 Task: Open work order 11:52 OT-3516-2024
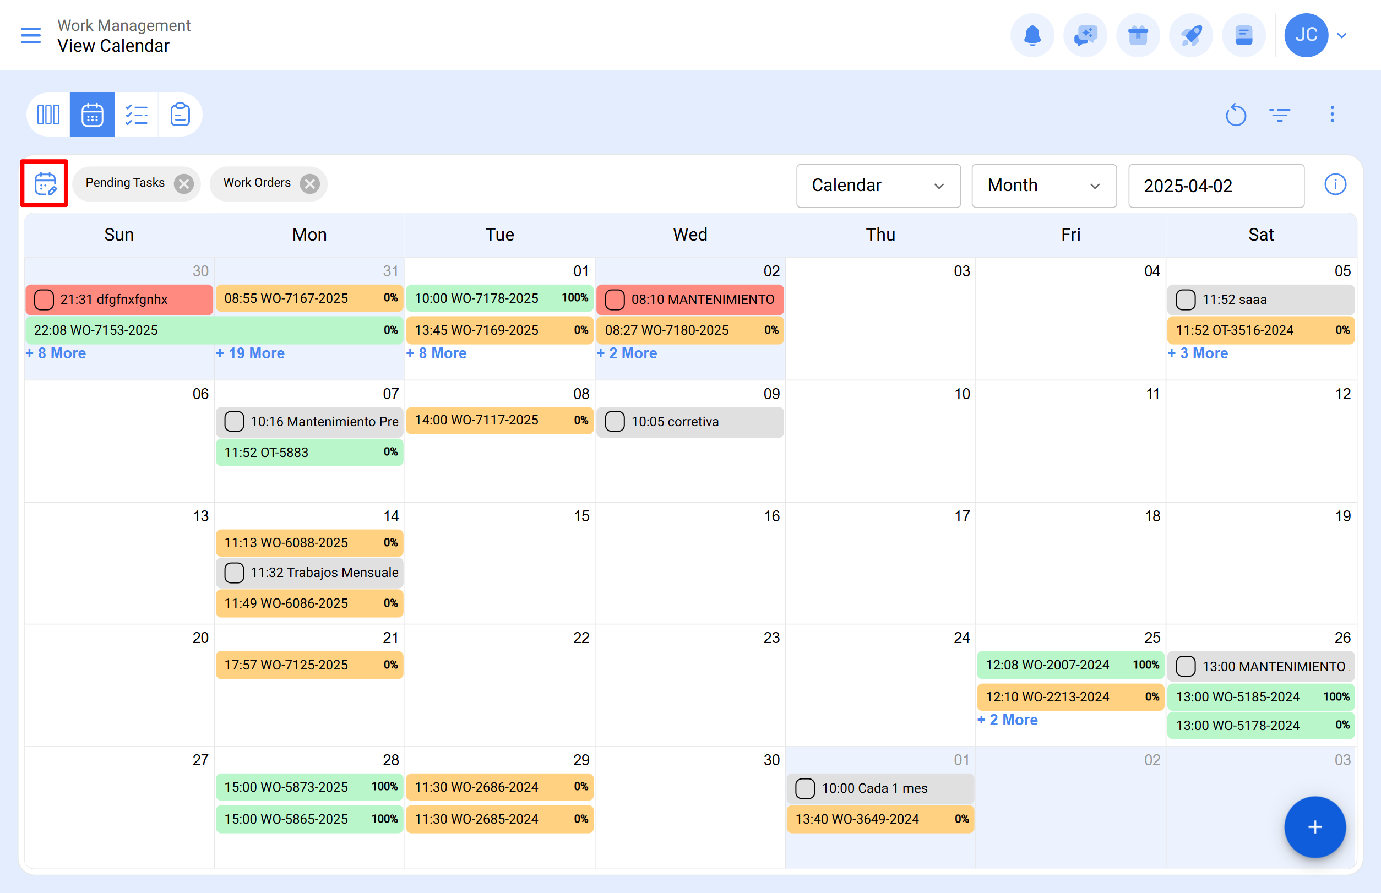[x=1261, y=330]
